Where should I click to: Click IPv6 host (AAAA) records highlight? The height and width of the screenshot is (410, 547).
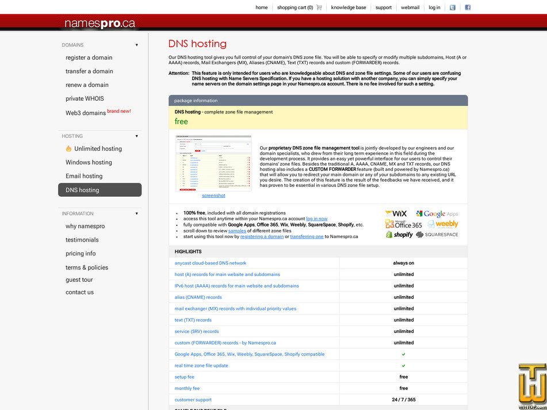click(236, 286)
